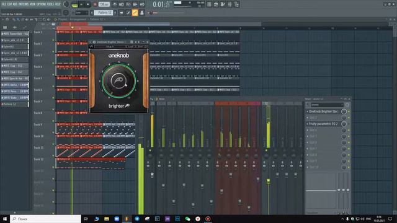Click the play/pause transport button
Image resolution: width=397 pixels, height=223 pixels.
(81, 4)
